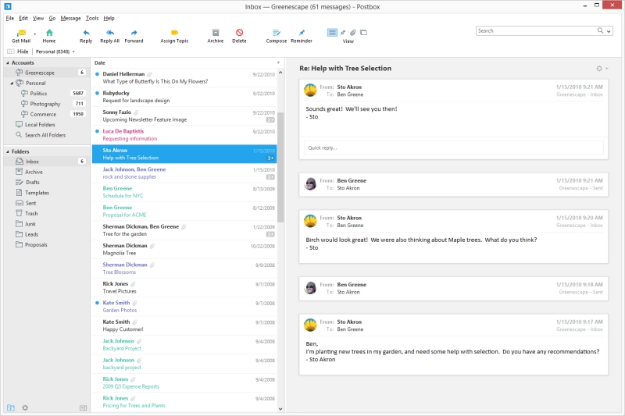
Task: Archive the selected message
Action: pyautogui.click(x=216, y=36)
